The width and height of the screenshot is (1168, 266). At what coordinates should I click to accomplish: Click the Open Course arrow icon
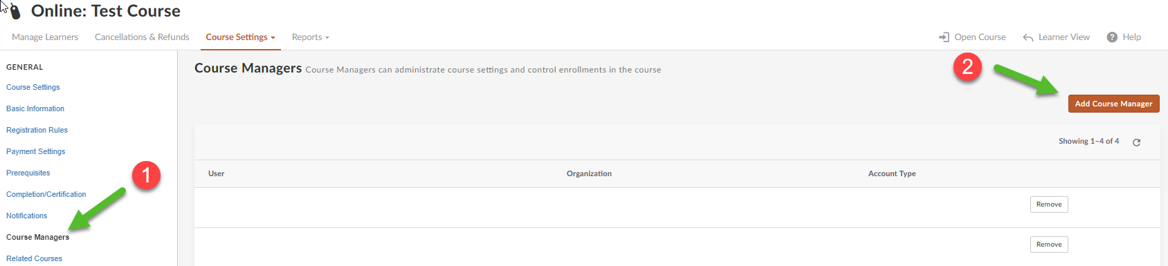pyautogui.click(x=944, y=37)
